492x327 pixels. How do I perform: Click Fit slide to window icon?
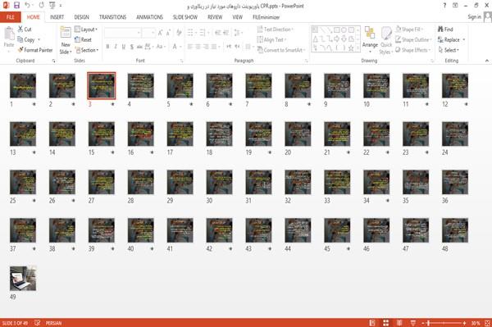point(487,323)
